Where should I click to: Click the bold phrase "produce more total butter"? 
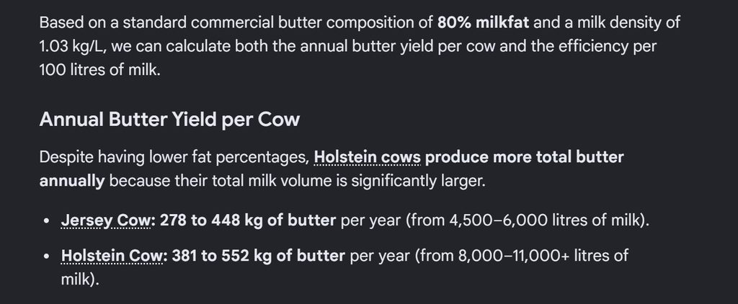click(x=525, y=157)
